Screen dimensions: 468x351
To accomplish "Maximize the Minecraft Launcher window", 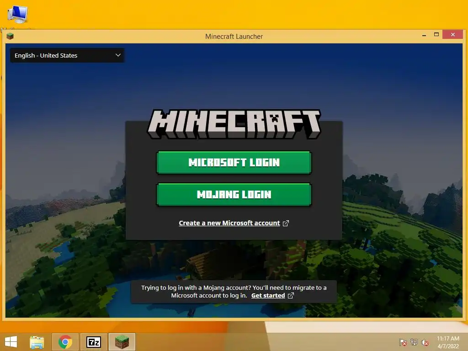I will tap(436, 35).
